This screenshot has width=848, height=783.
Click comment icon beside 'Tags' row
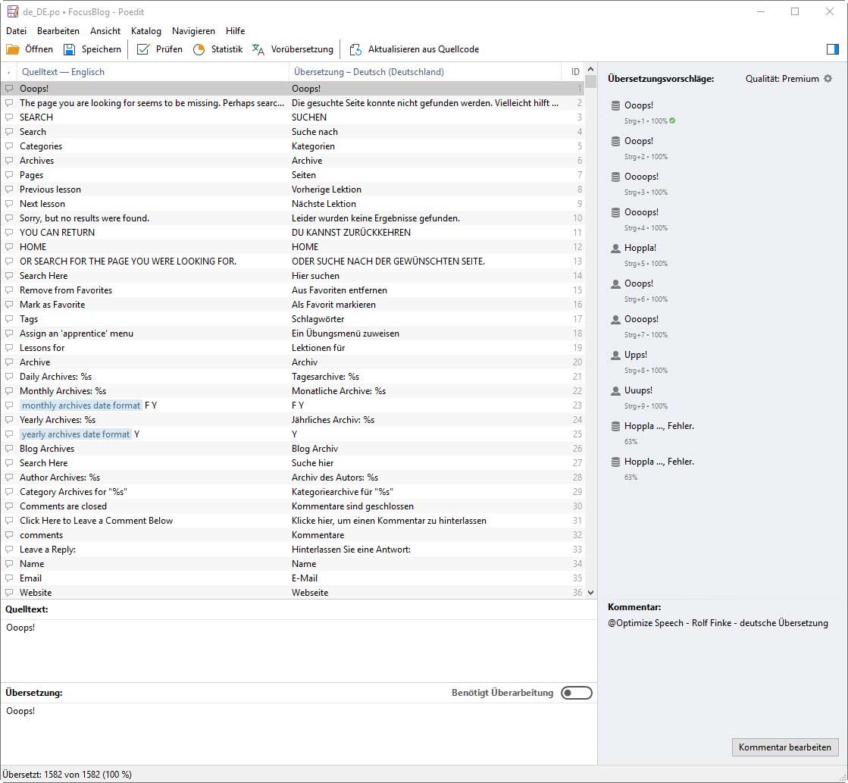tap(9, 318)
